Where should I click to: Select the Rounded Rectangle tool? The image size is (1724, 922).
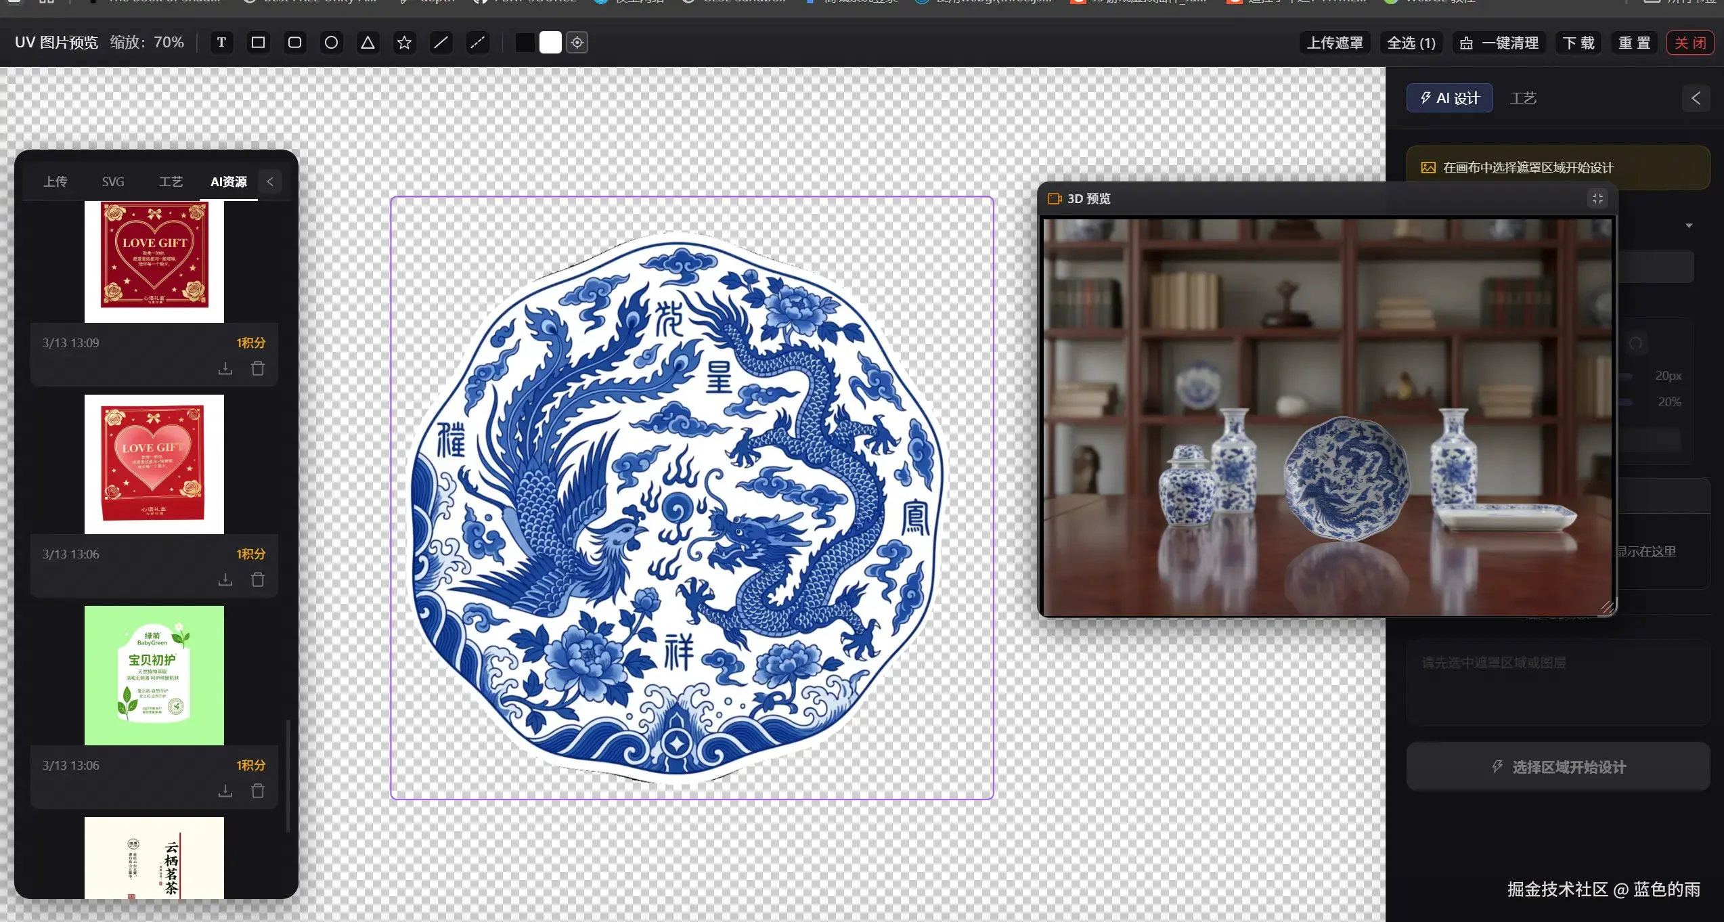(x=294, y=43)
